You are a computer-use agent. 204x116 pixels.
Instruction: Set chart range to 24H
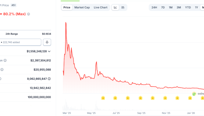tap(154, 7)
